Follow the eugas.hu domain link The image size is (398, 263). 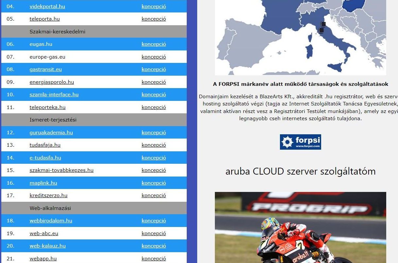[41, 44]
